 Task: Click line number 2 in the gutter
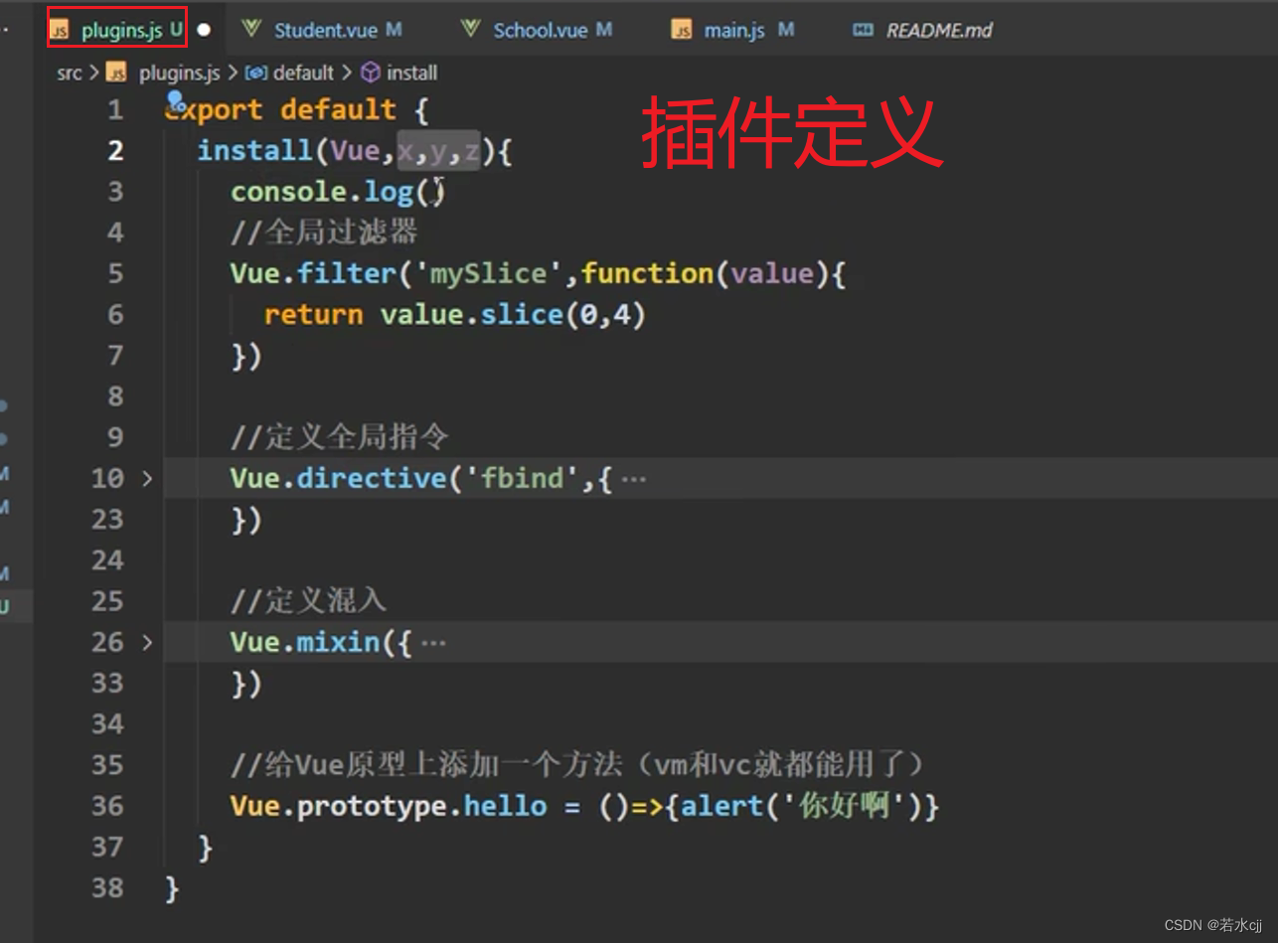click(x=116, y=151)
